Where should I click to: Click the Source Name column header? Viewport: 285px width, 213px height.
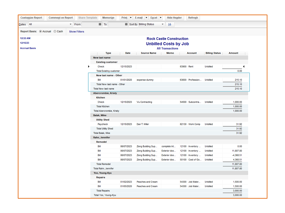(149, 53)
